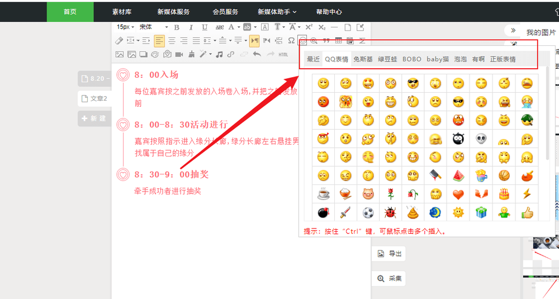Switch to the 兔斯基 emoticon tab
This screenshot has height=299, width=559.
pyautogui.click(x=363, y=59)
